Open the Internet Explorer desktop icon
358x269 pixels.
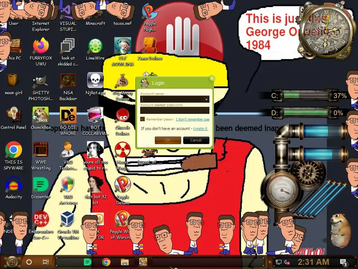[x=41, y=17]
